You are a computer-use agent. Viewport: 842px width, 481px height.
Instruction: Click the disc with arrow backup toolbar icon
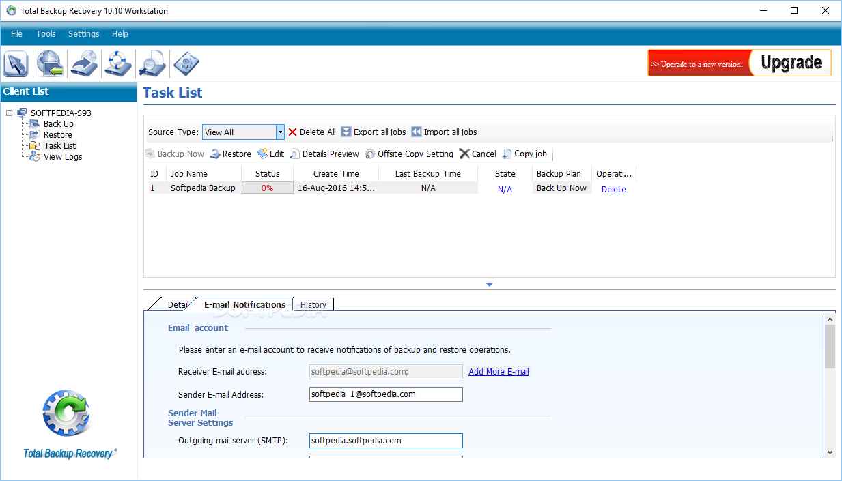pos(84,64)
